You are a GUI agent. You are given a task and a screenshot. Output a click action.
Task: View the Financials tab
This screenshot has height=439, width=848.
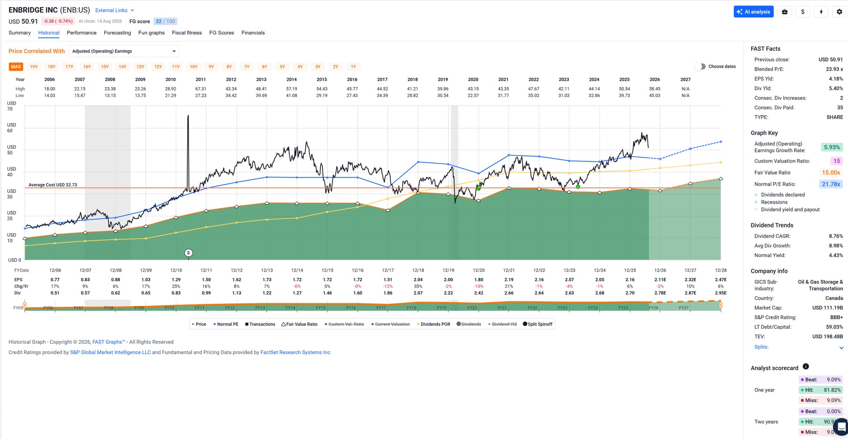[x=253, y=33]
